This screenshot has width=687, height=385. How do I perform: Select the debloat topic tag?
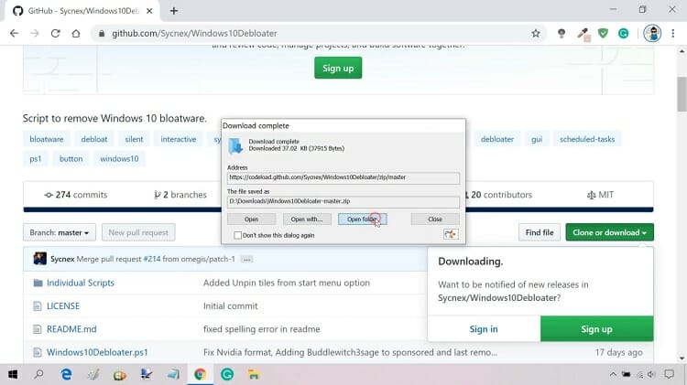(x=94, y=139)
